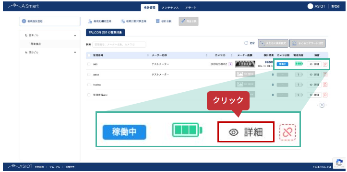Click the ASIOT logo in footer
The height and width of the screenshot is (172, 347).
[20, 166]
